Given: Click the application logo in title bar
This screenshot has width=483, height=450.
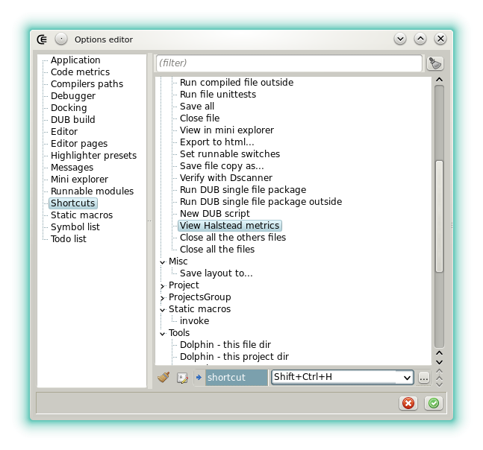Looking at the screenshot, I should pyautogui.click(x=43, y=39).
